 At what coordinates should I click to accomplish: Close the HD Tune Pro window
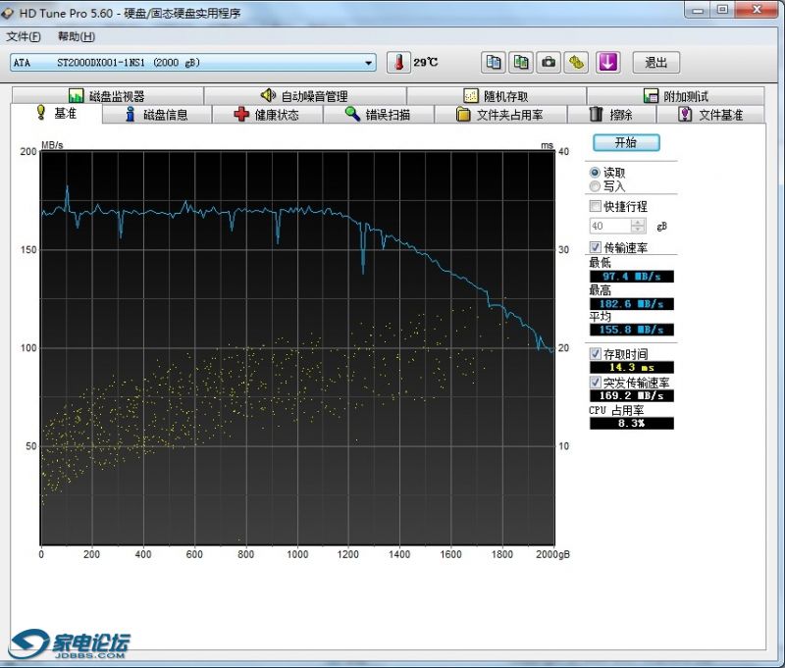(x=757, y=10)
